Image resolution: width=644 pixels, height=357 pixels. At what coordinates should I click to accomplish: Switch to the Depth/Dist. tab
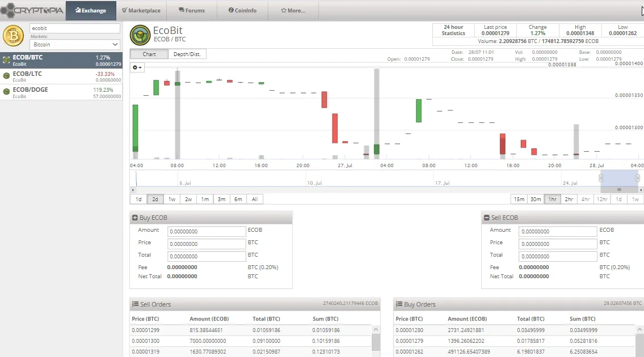187,54
